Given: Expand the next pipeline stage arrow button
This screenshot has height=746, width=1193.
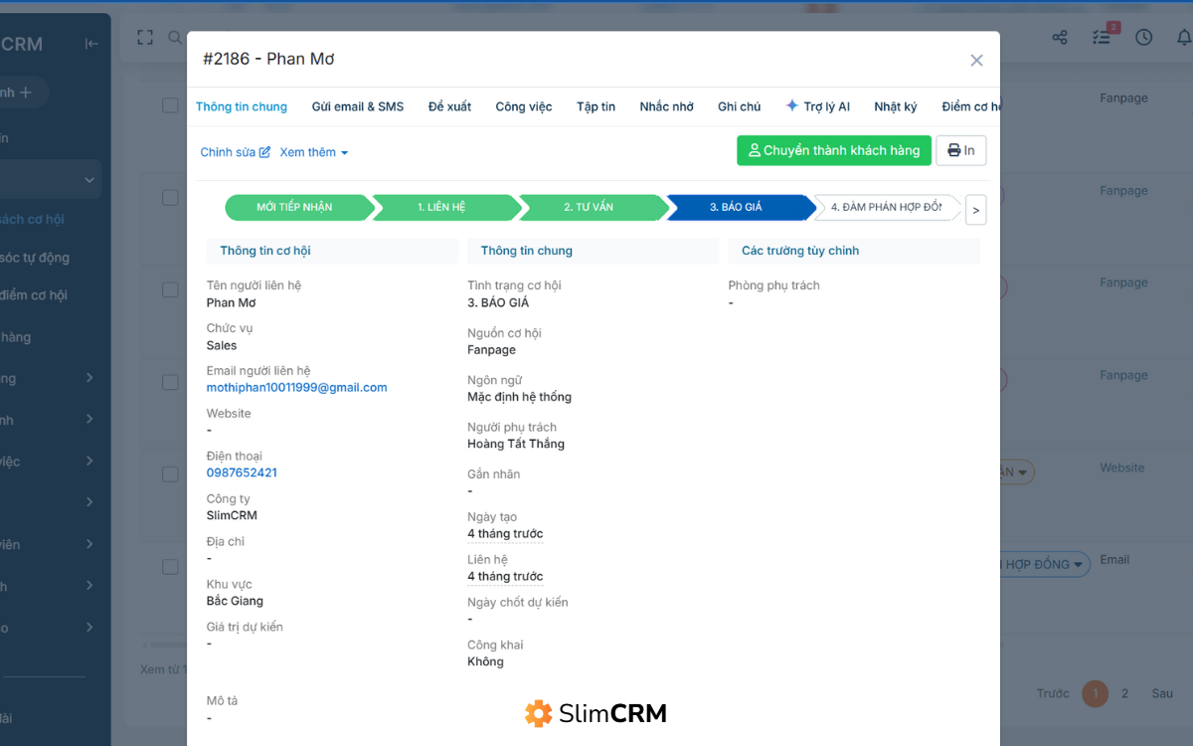Looking at the screenshot, I should 975,210.
